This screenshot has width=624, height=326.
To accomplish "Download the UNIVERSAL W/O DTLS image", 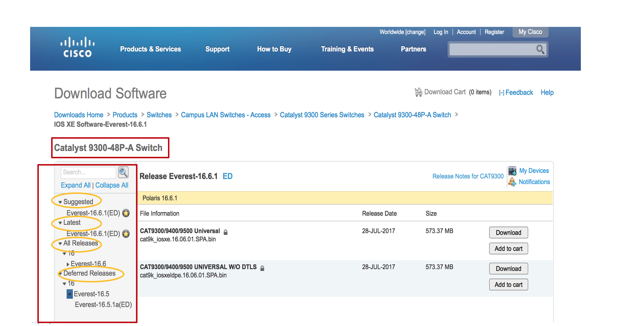I will pyautogui.click(x=508, y=269).
